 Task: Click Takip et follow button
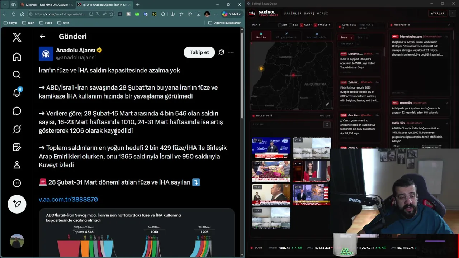tap(199, 52)
